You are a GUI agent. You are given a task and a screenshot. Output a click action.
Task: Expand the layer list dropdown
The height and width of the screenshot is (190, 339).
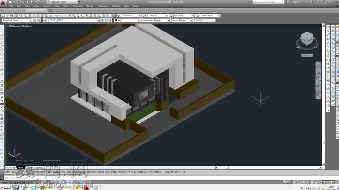pos(98,20)
